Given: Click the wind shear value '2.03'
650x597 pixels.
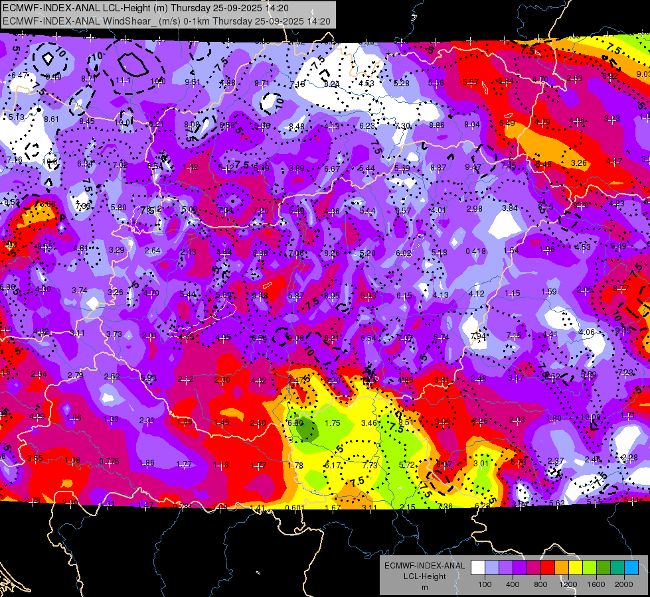Looking at the screenshot, I should click(x=517, y=420).
